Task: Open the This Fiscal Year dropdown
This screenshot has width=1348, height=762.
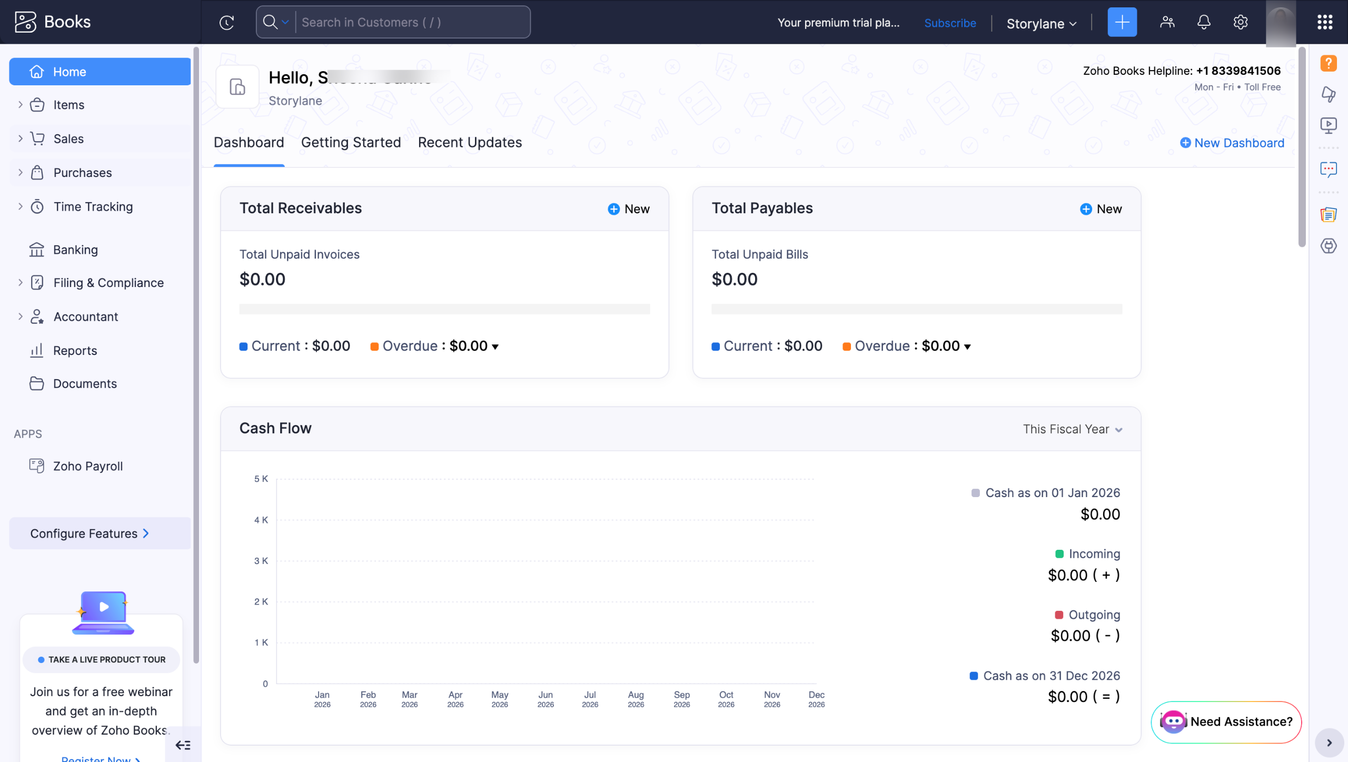Action: (x=1072, y=429)
